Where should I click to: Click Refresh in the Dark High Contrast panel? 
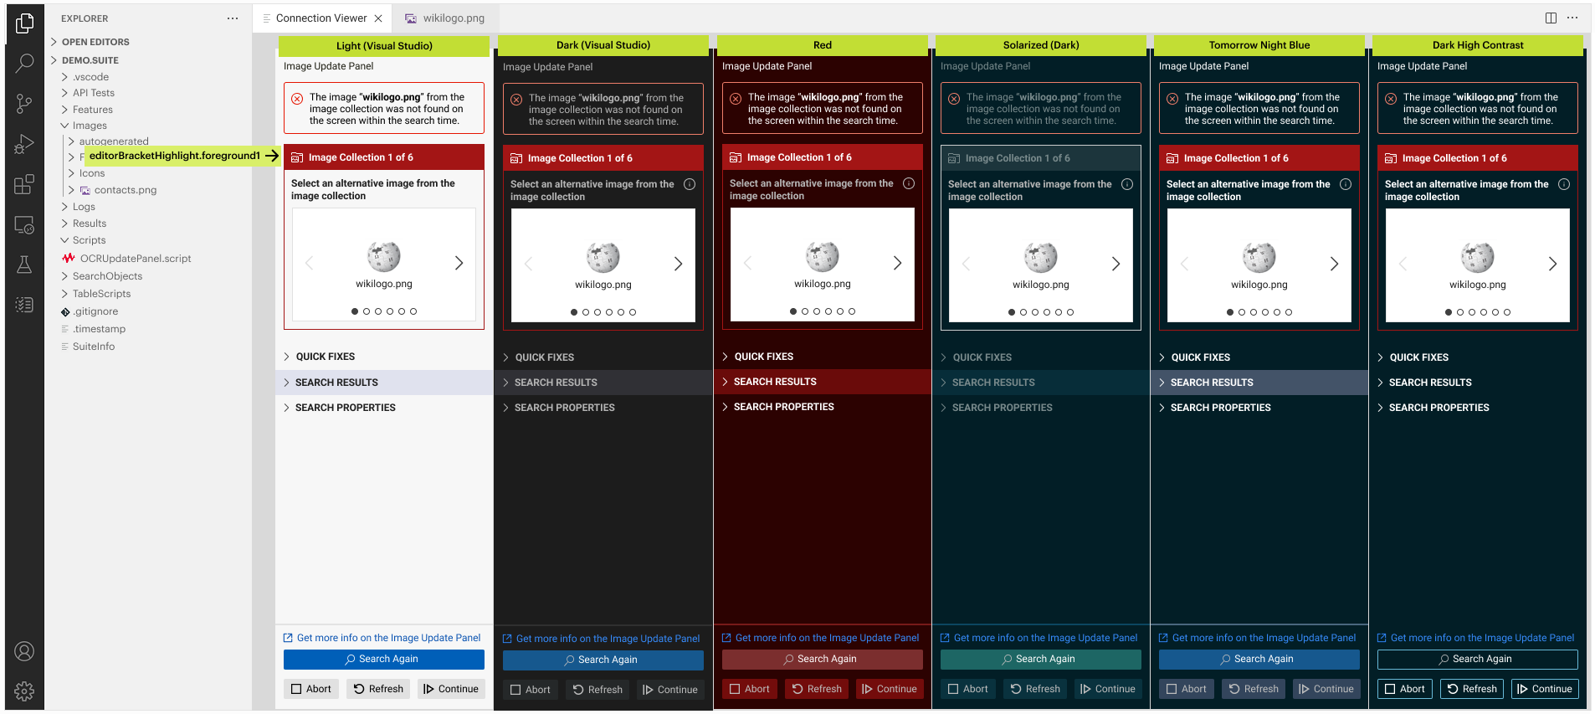point(1472,689)
